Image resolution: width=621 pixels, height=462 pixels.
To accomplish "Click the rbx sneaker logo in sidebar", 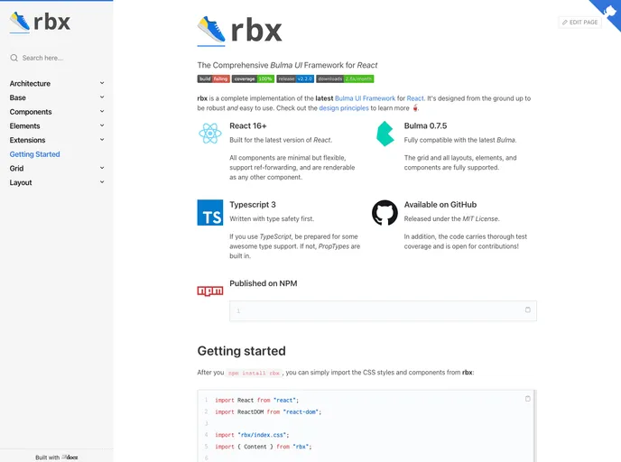I will (40, 22).
